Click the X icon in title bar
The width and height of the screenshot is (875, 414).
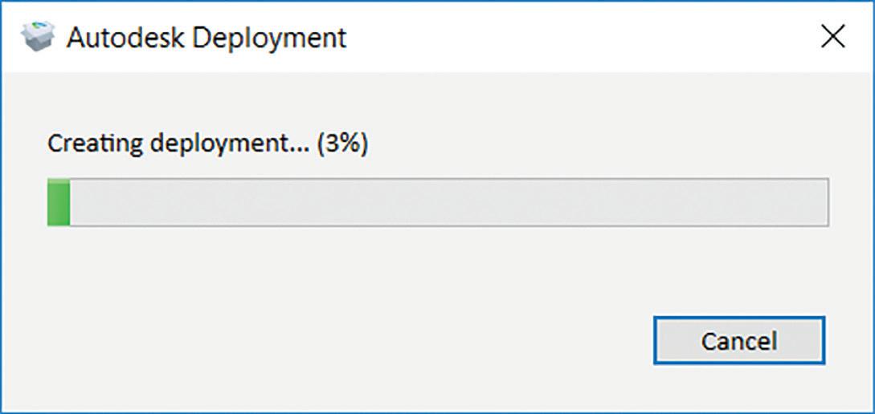click(832, 38)
